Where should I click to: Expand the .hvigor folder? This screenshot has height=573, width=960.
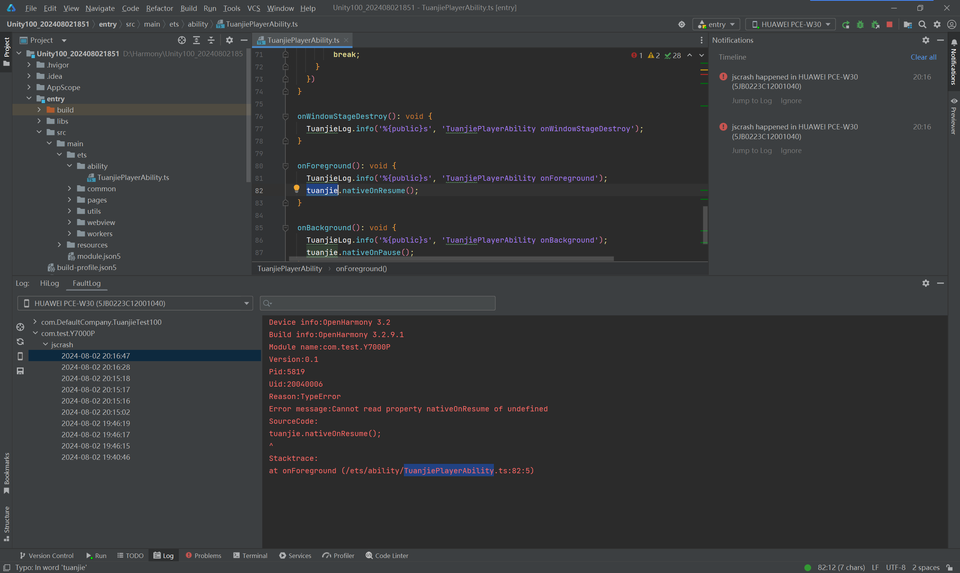[29, 65]
